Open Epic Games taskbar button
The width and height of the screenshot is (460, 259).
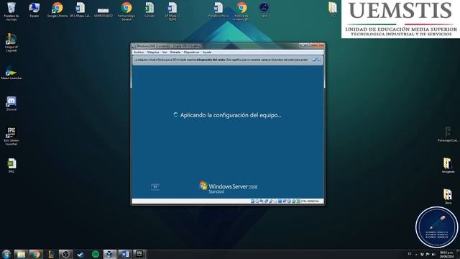click(139, 254)
